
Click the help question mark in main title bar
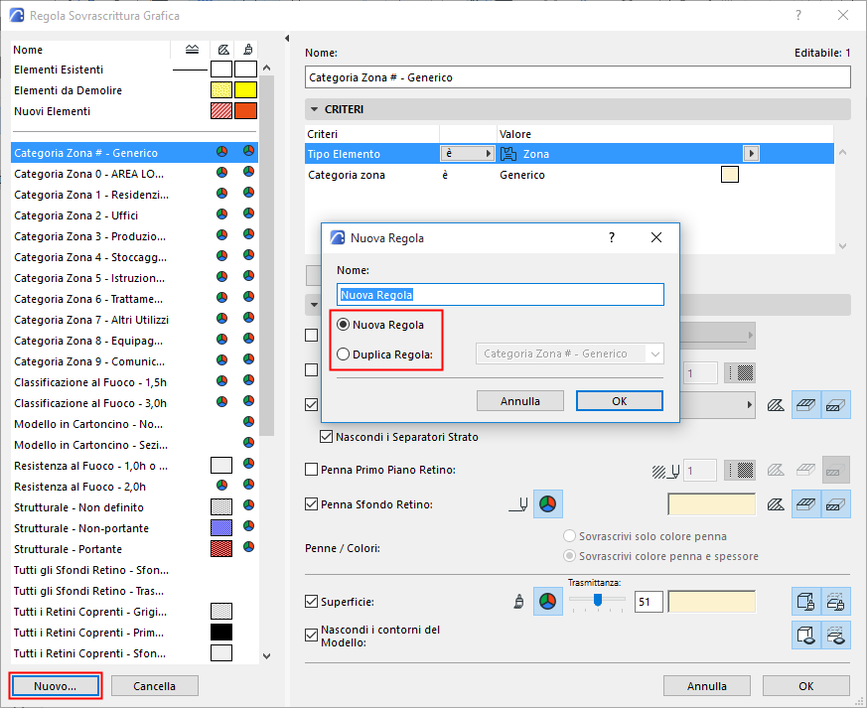click(798, 16)
